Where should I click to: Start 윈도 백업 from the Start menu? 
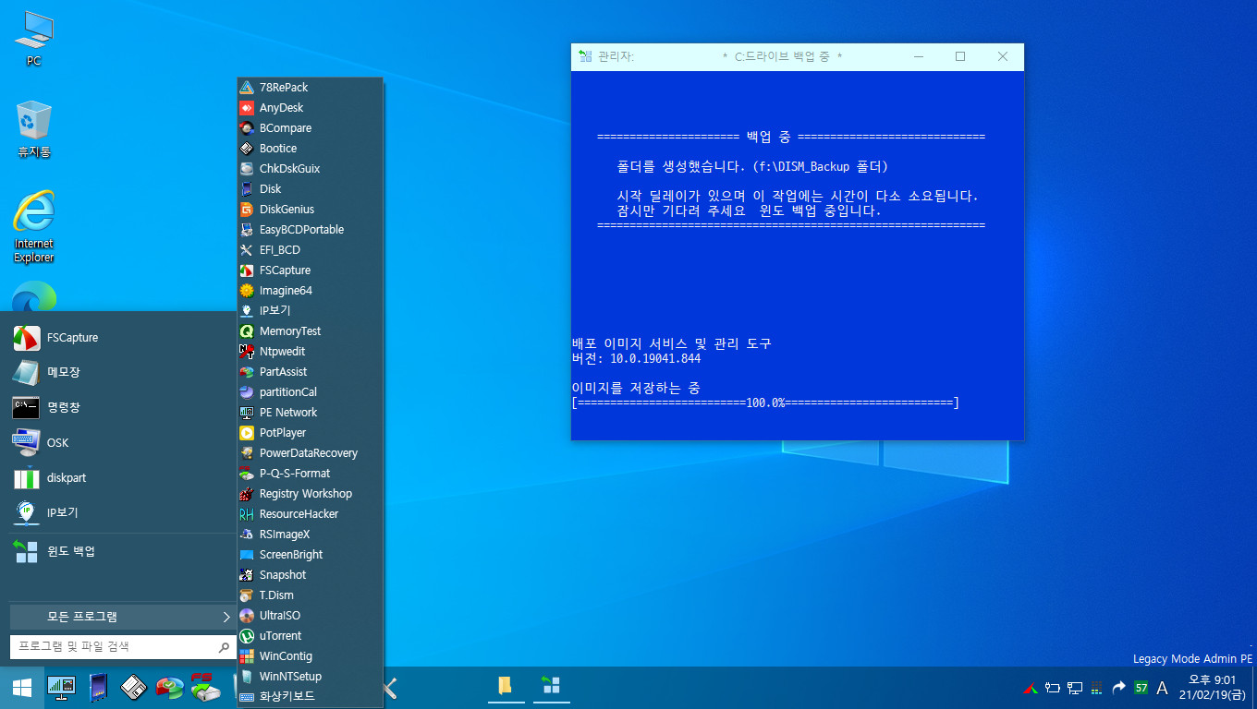(122, 552)
